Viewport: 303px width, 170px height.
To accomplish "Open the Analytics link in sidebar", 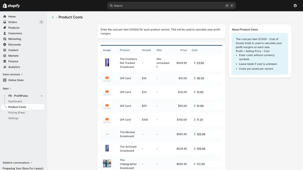I will 14,67.
